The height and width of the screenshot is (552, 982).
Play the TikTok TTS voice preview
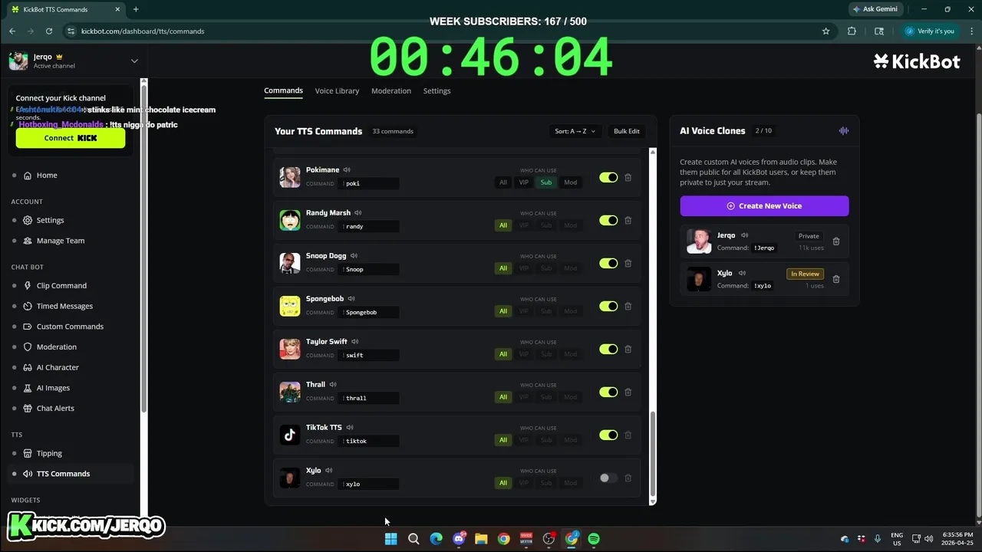350,428
